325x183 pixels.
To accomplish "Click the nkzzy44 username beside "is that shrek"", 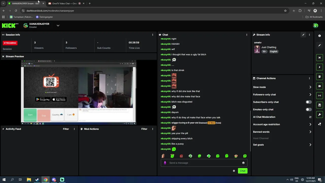I will (166, 70).
